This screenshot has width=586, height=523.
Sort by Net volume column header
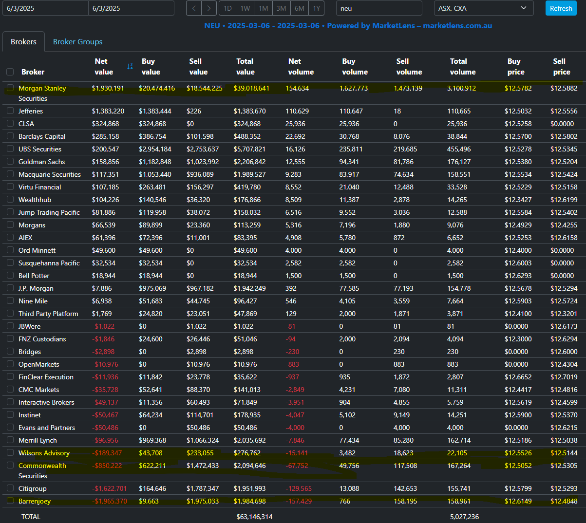301,67
